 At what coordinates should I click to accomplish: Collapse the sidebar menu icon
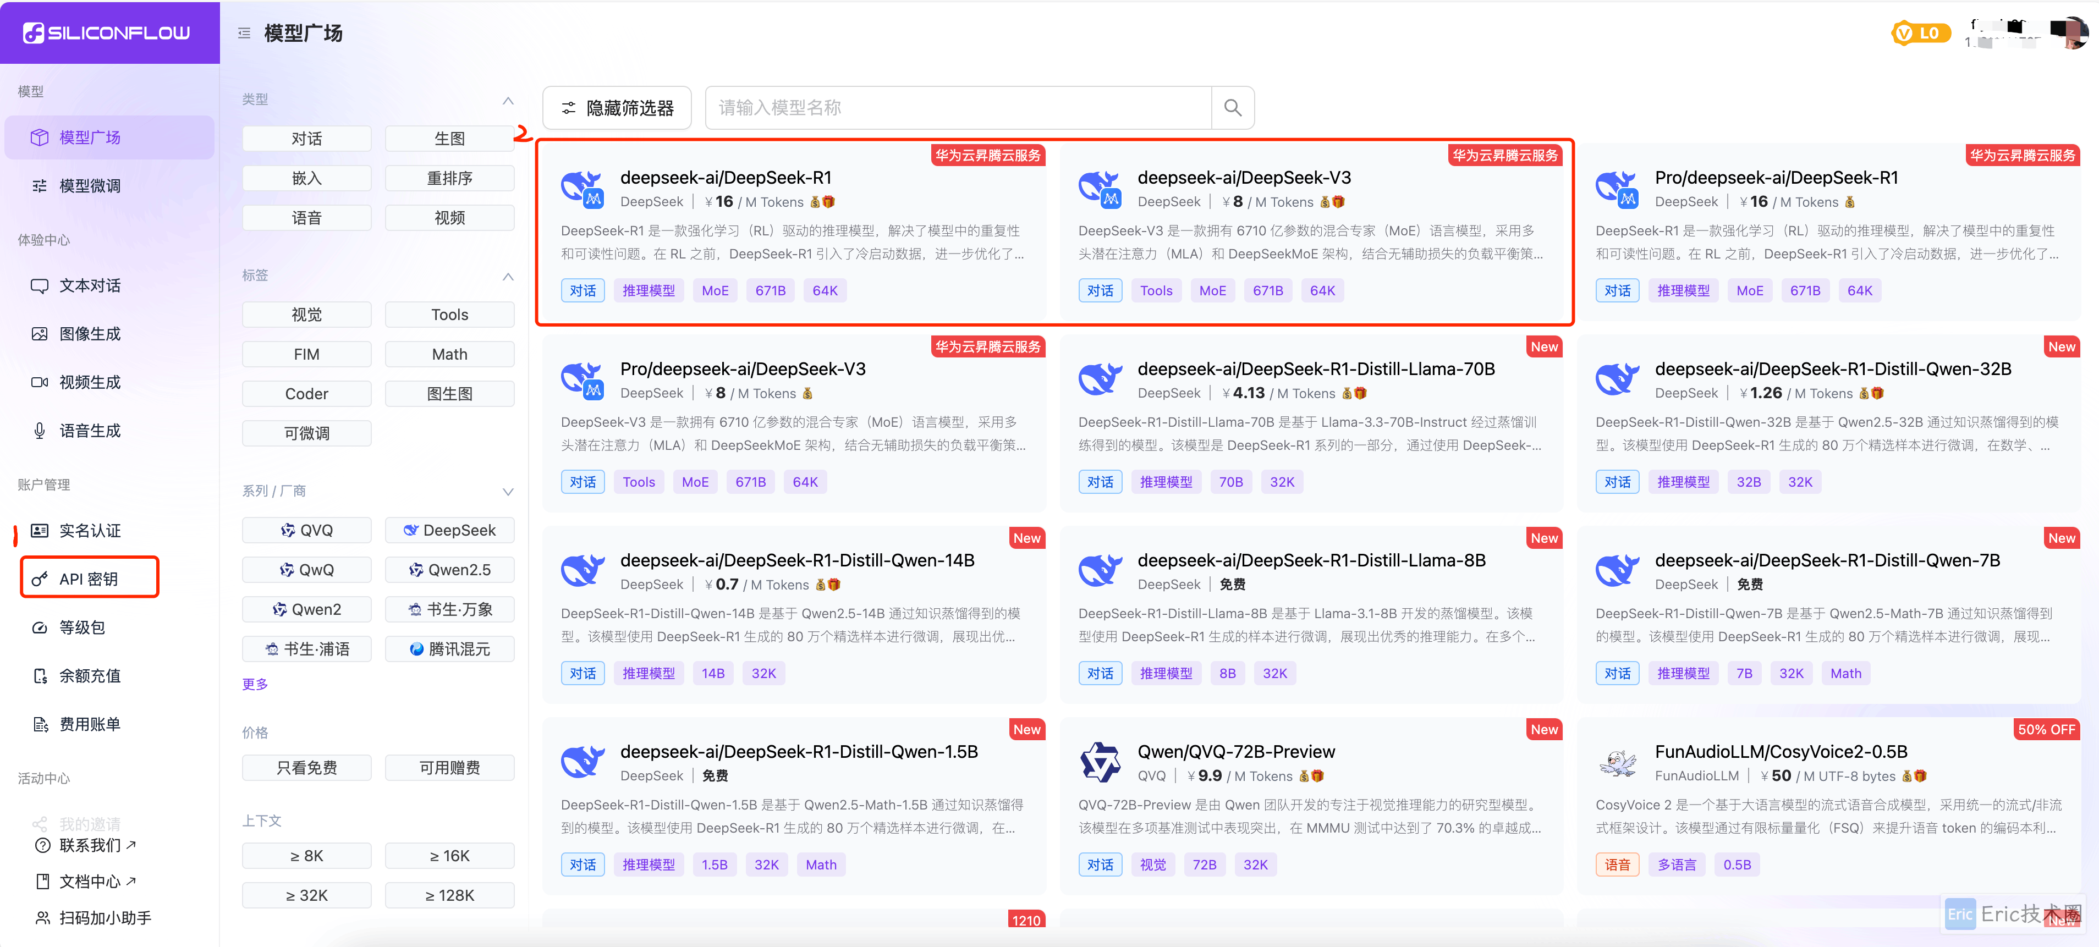coord(244,34)
